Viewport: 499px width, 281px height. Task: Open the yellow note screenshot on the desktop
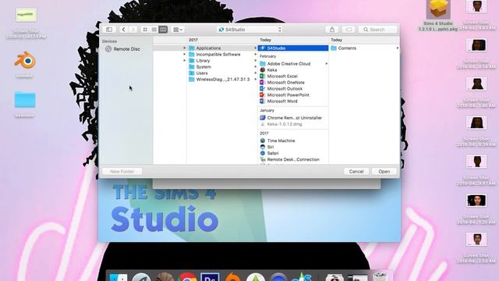click(x=26, y=15)
